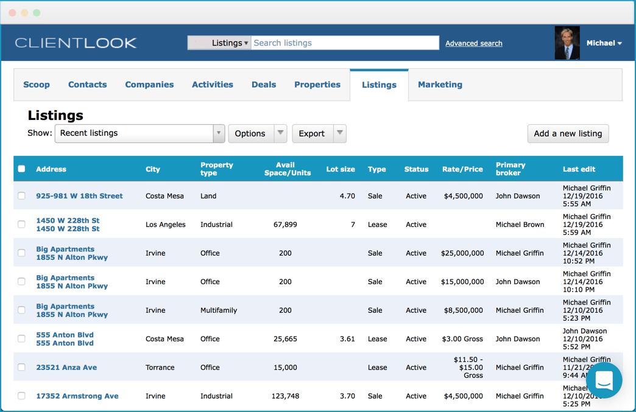Select all listings with header checkbox
This screenshot has height=412, width=636.
pos(21,169)
